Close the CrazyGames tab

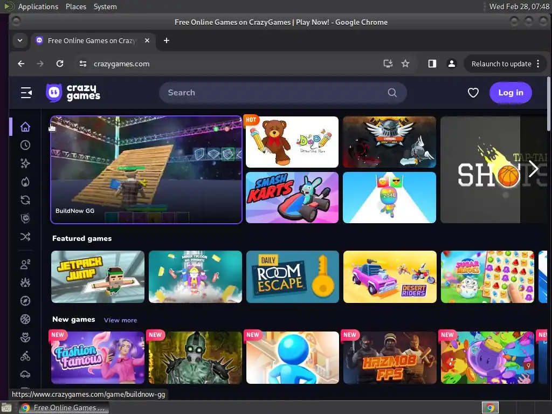click(147, 40)
